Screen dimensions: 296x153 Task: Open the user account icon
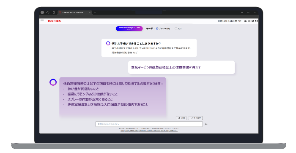click(x=256, y=21)
